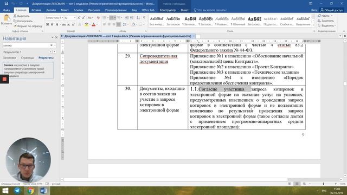347x195 pixels.
Task: Select the 'Заявка на участие' search result
Action: [28, 70]
